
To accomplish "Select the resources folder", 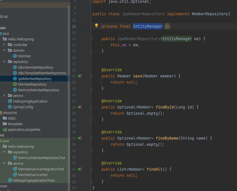I will point(10,113).
